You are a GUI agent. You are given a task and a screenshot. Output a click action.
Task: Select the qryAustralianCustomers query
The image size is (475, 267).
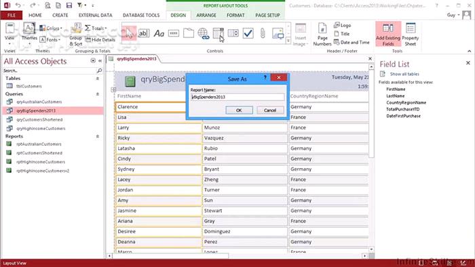(x=39, y=102)
